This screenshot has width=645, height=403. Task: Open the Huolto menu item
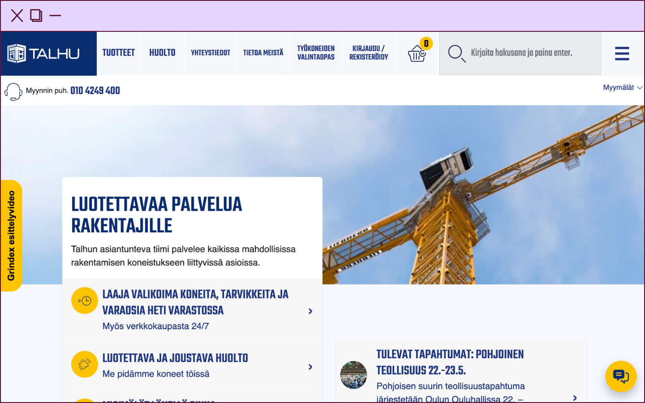pos(162,53)
